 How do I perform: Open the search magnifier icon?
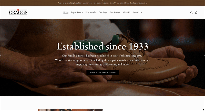click(191, 12)
